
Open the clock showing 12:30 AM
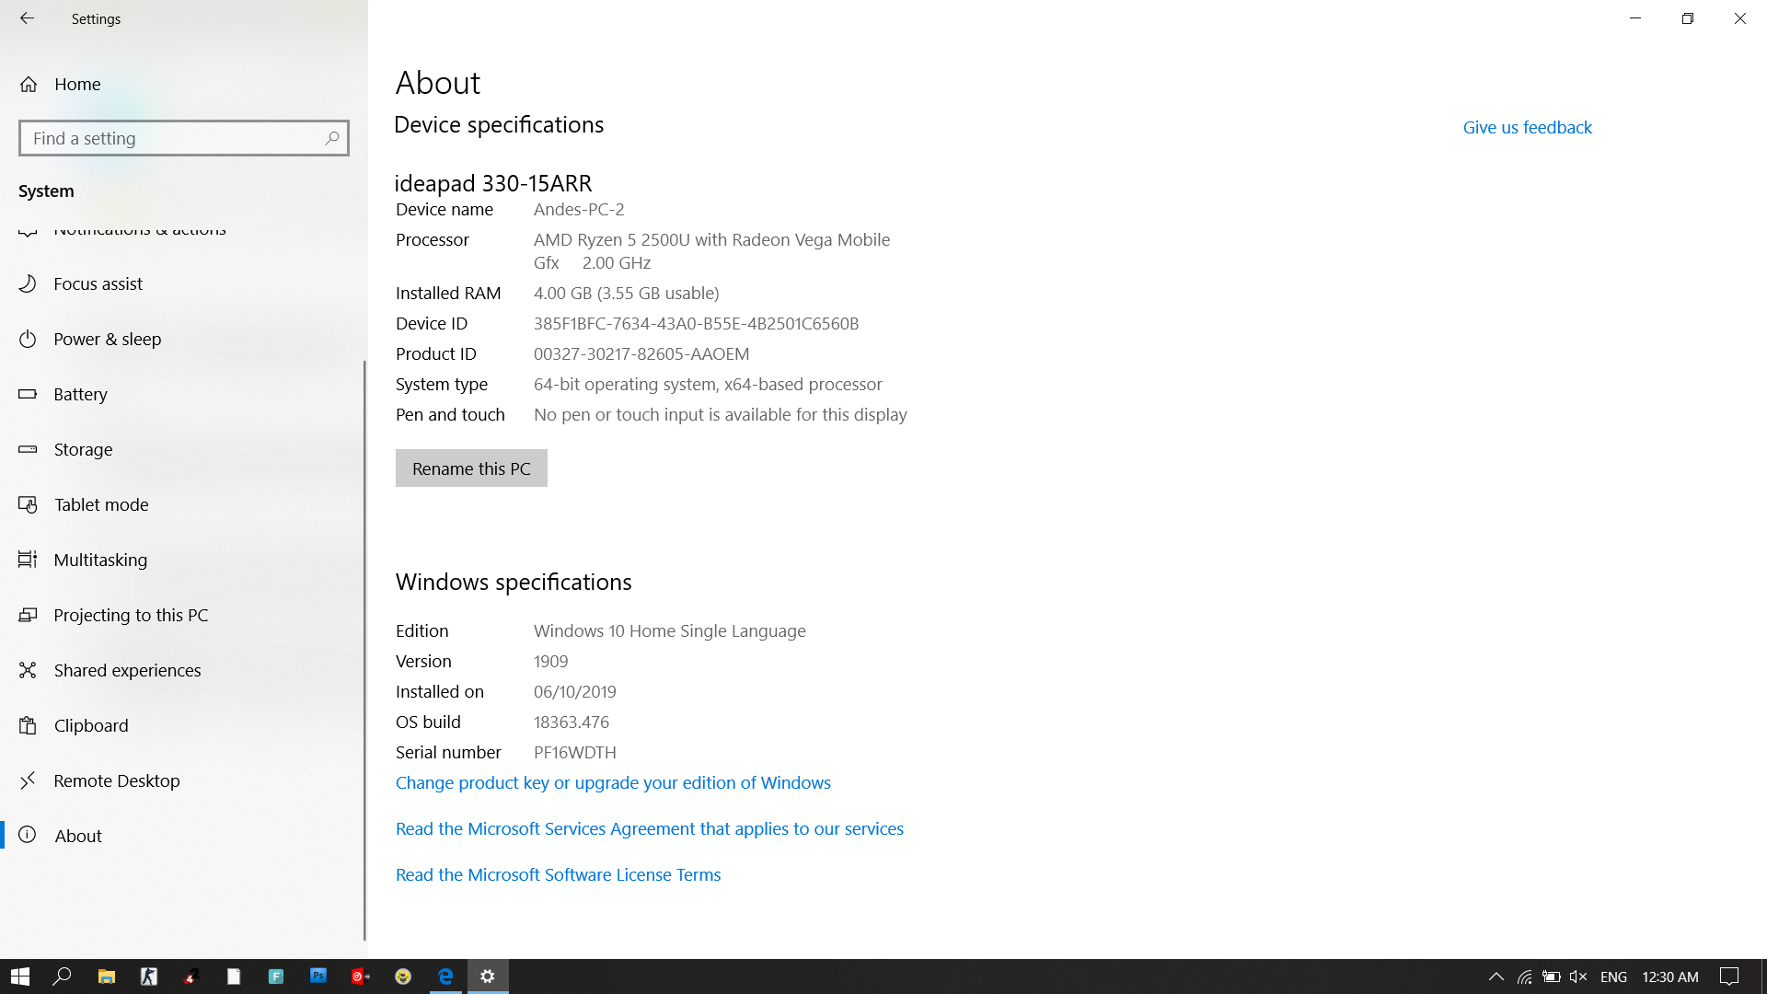coord(1670,977)
